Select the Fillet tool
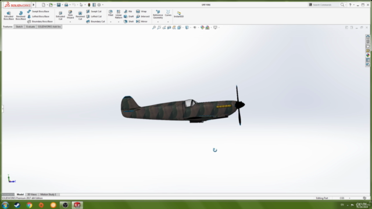372x209 pixels. pyautogui.click(x=110, y=13)
